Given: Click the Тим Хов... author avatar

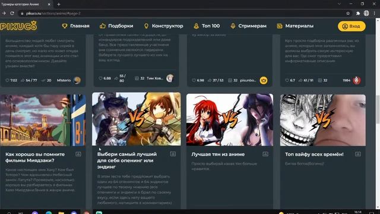Looking at the screenshot, I should click(x=170, y=78).
